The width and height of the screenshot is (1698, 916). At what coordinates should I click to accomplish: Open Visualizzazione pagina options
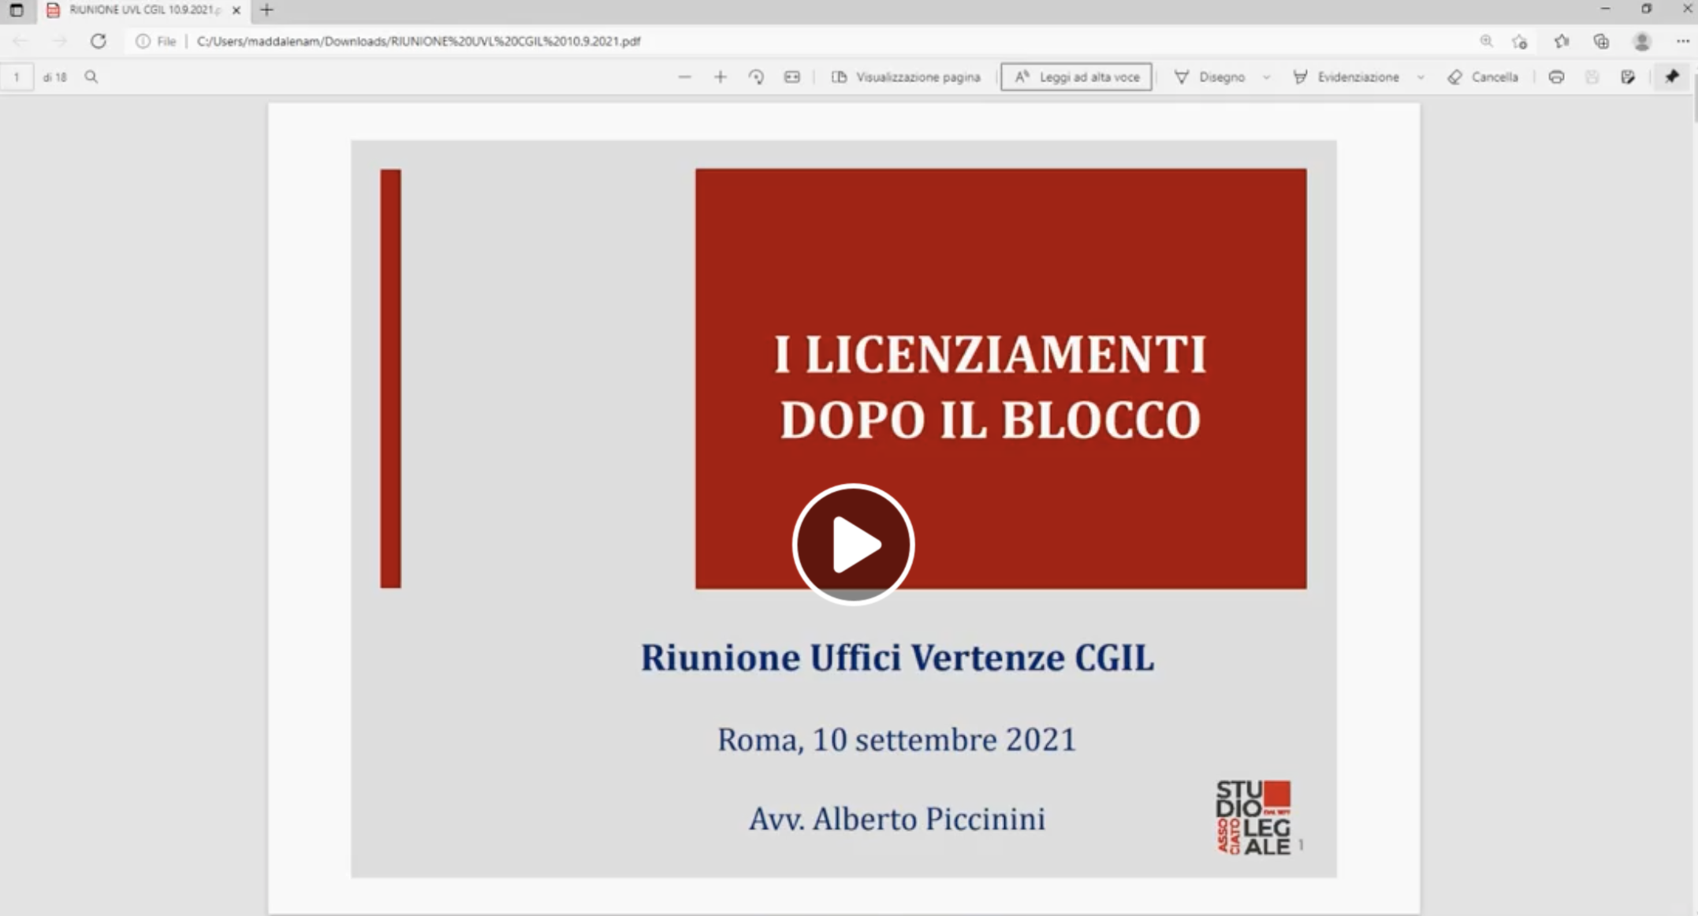[907, 77]
